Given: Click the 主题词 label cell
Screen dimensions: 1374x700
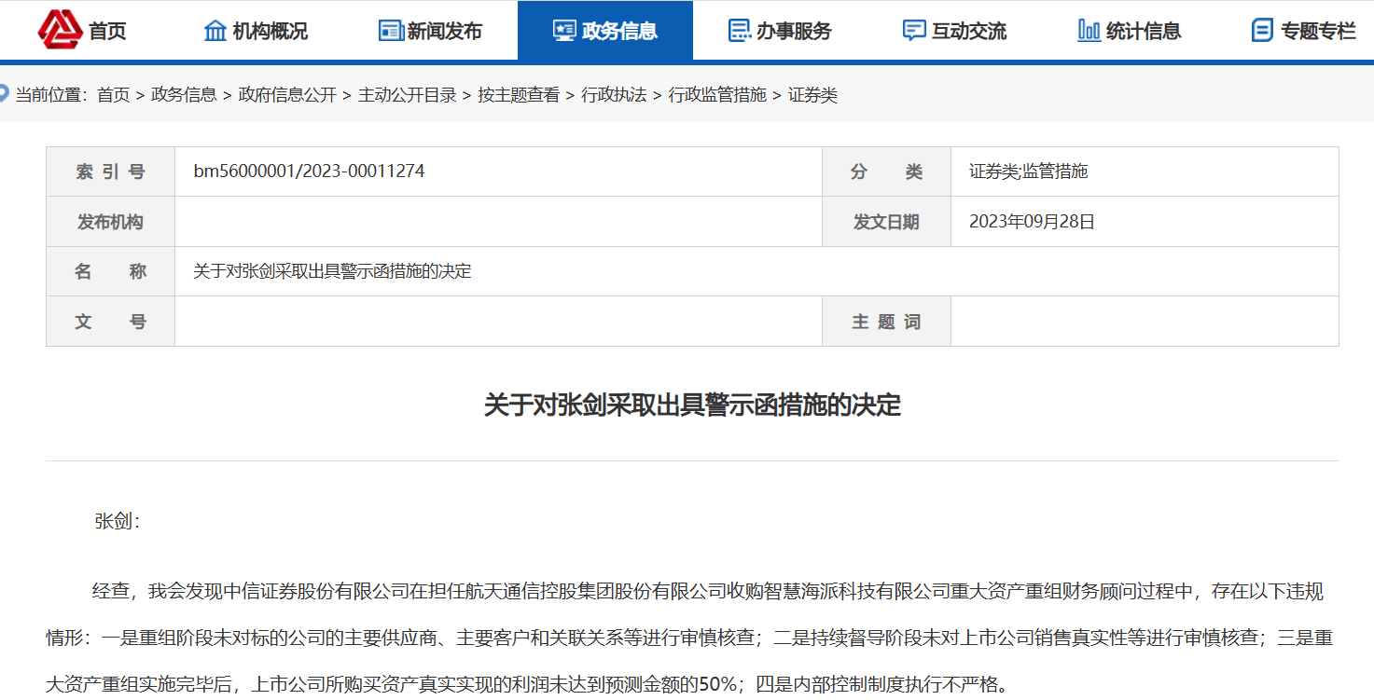Looking at the screenshot, I should [x=886, y=322].
